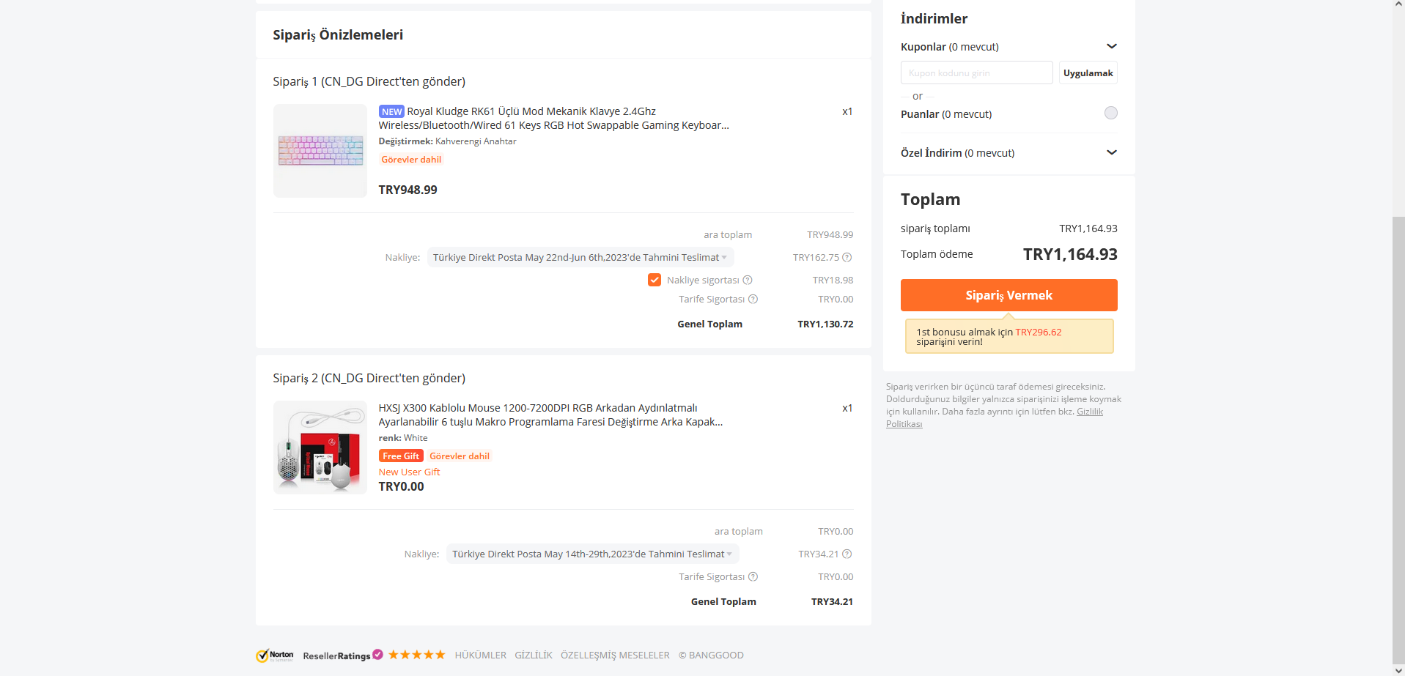Click the Sipariş Önizlemeleri heading
Image resolution: width=1405 pixels, height=676 pixels.
[338, 34]
